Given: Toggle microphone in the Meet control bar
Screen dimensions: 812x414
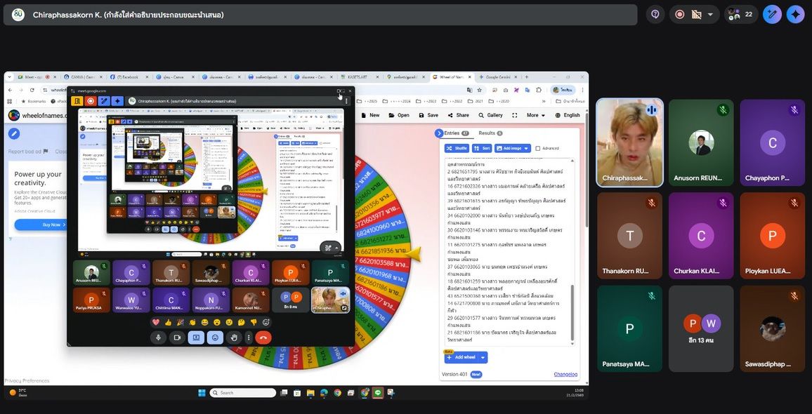Looking at the screenshot, I should coord(158,338).
